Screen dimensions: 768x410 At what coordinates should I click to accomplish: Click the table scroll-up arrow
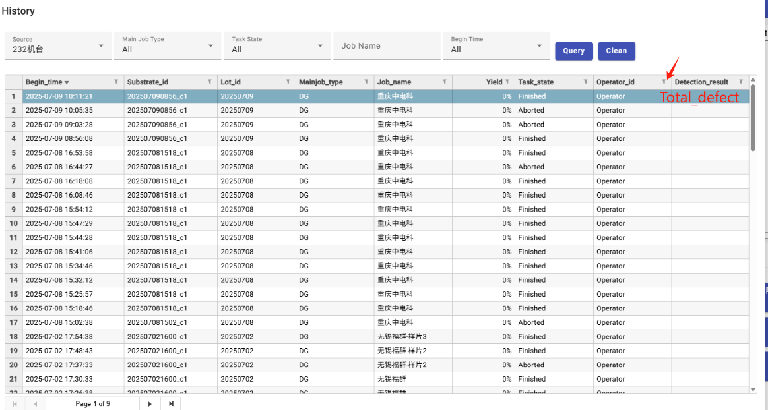click(753, 79)
